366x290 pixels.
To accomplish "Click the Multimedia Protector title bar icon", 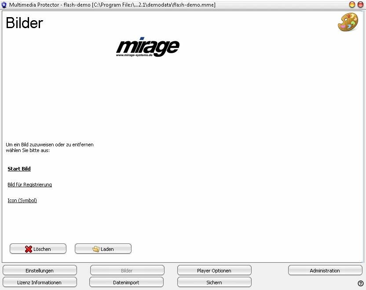I will pyautogui.click(x=4, y=4).
